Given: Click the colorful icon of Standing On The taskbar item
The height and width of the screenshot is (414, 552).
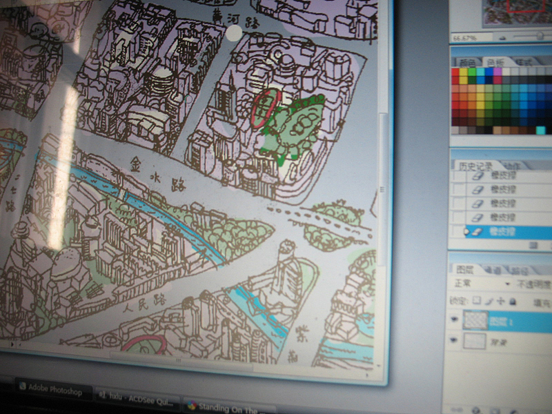Looking at the screenshot, I should pos(192,406).
